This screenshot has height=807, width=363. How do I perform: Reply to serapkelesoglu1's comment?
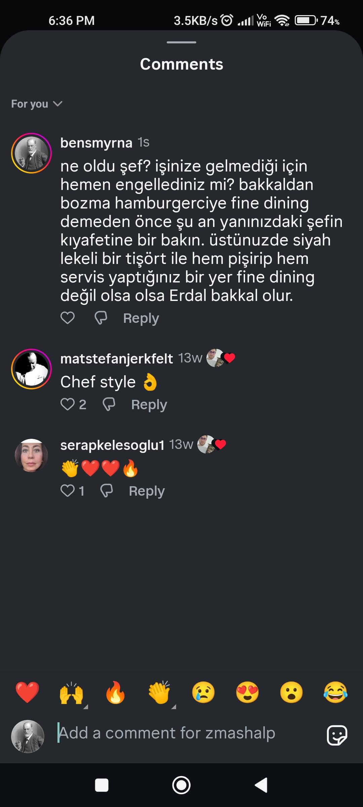point(147,491)
